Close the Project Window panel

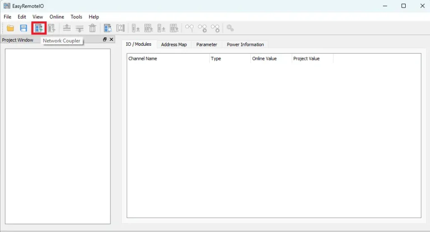[x=111, y=39]
